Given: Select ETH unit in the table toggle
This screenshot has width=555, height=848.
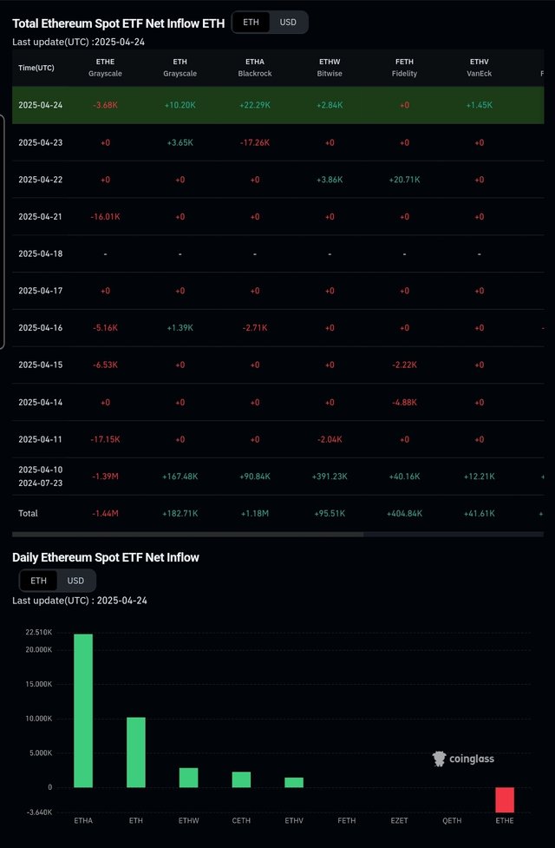Looking at the screenshot, I should tap(251, 23).
